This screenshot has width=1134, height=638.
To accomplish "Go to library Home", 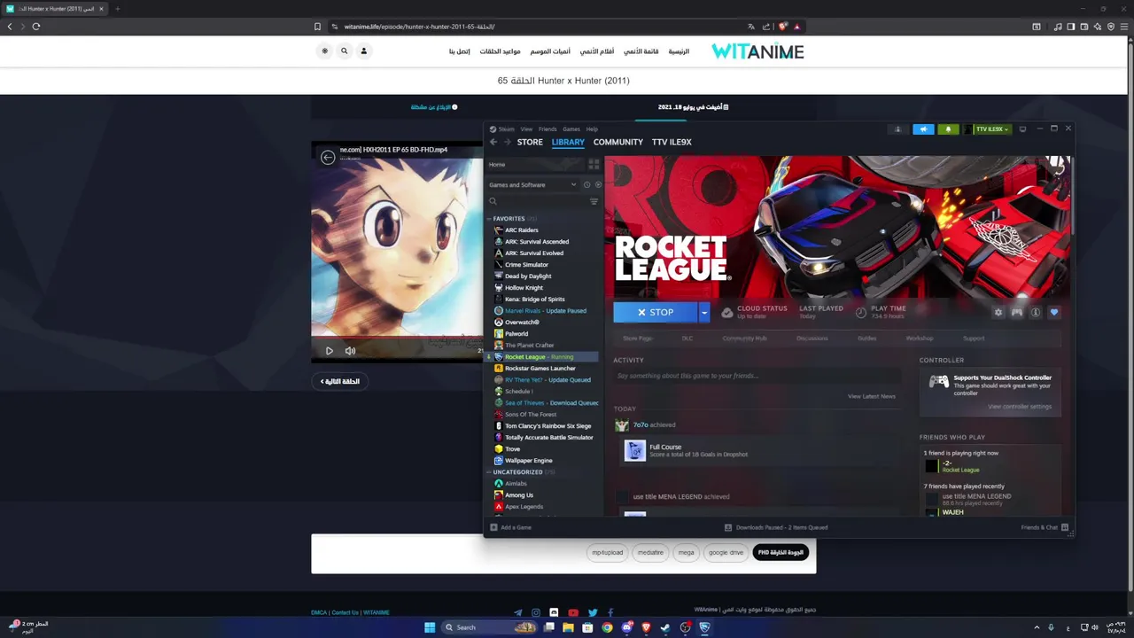I will click(536, 165).
